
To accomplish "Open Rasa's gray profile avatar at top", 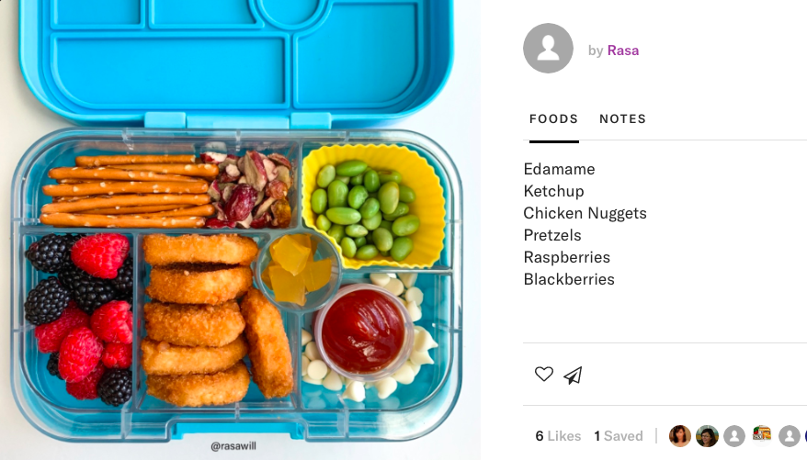I will tap(548, 49).
